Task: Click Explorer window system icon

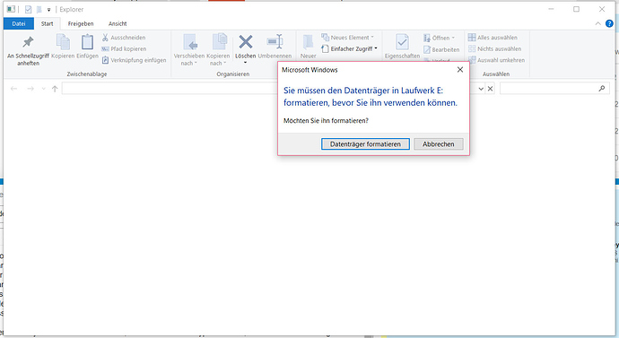Action: (11, 9)
